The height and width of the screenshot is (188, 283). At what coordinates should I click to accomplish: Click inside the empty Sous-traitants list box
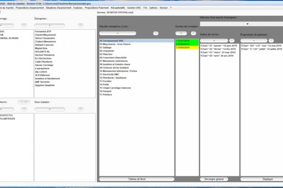coord(65,147)
